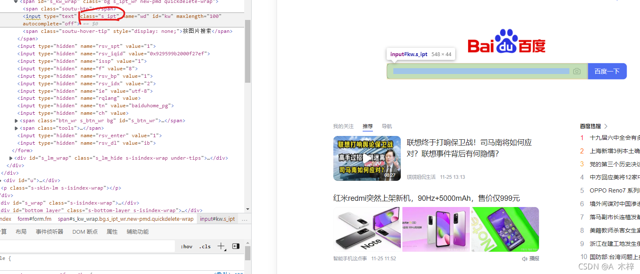Click the 琪琪姐侃生活 source link
The image size is (640, 274).
421,177
